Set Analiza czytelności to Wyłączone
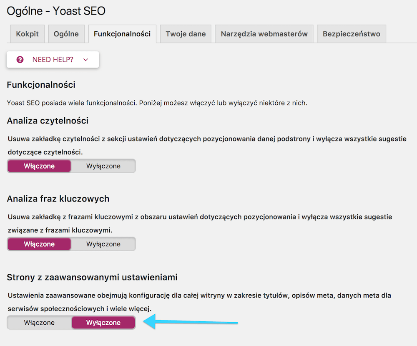The width and height of the screenshot is (417, 346). point(103,166)
